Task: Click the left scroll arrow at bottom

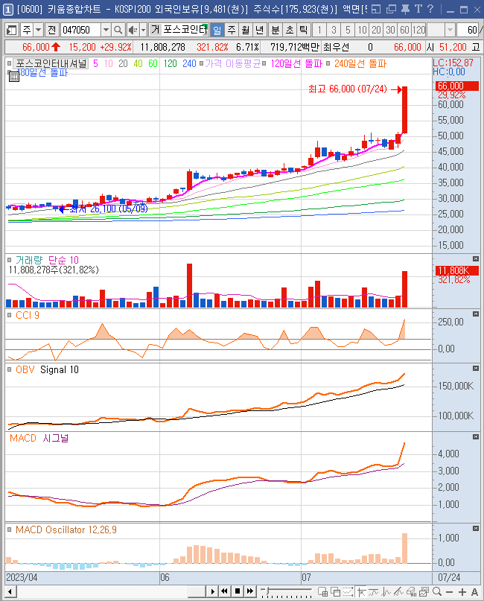Action: point(10,591)
